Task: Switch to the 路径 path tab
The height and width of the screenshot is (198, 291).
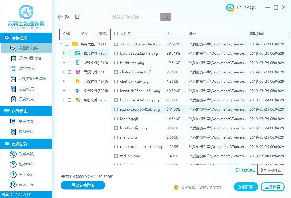Action: click(84, 33)
